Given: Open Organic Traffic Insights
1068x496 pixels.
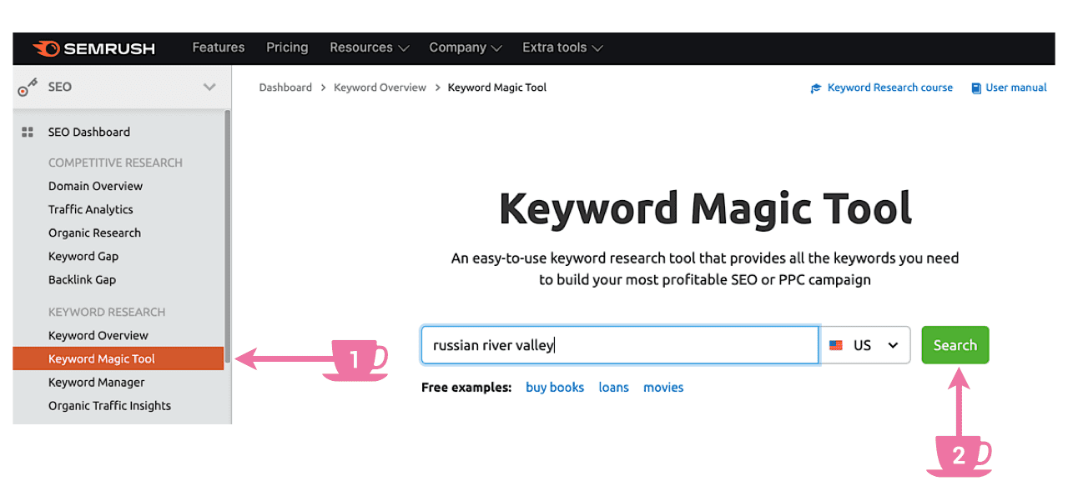Looking at the screenshot, I should (108, 406).
